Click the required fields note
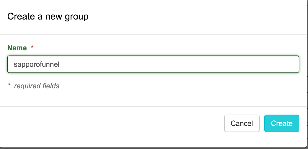 tap(37, 86)
